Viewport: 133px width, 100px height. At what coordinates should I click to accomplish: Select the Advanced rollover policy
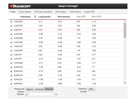39,89
